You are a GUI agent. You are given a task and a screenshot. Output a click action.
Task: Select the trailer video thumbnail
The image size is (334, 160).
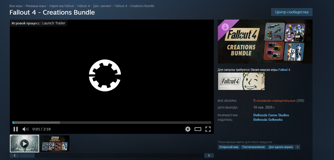click(24, 144)
